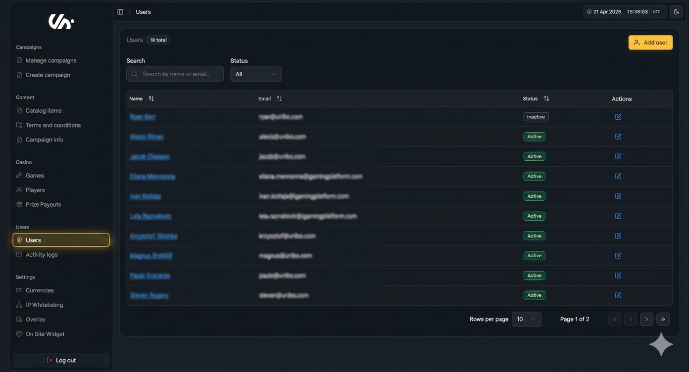Open the Status filter dropdown
The height and width of the screenshot is (372, 689).
(256, 74)
